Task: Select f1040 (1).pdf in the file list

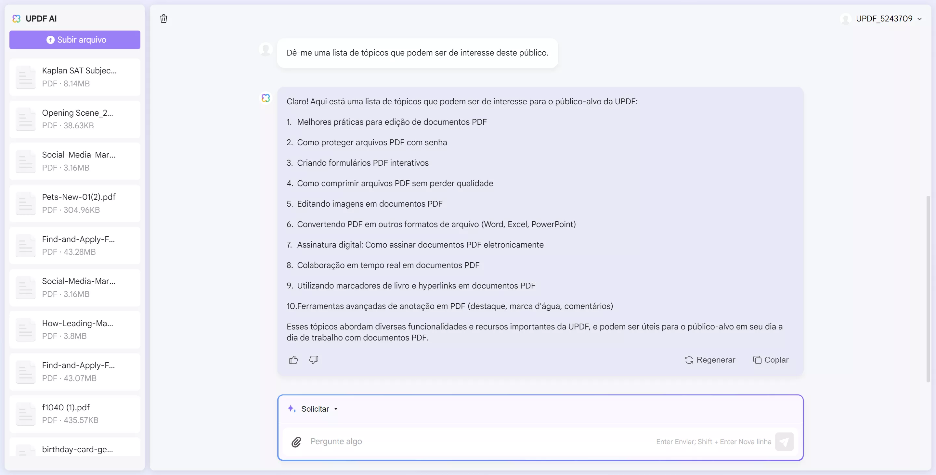Action: coord(74,414)
